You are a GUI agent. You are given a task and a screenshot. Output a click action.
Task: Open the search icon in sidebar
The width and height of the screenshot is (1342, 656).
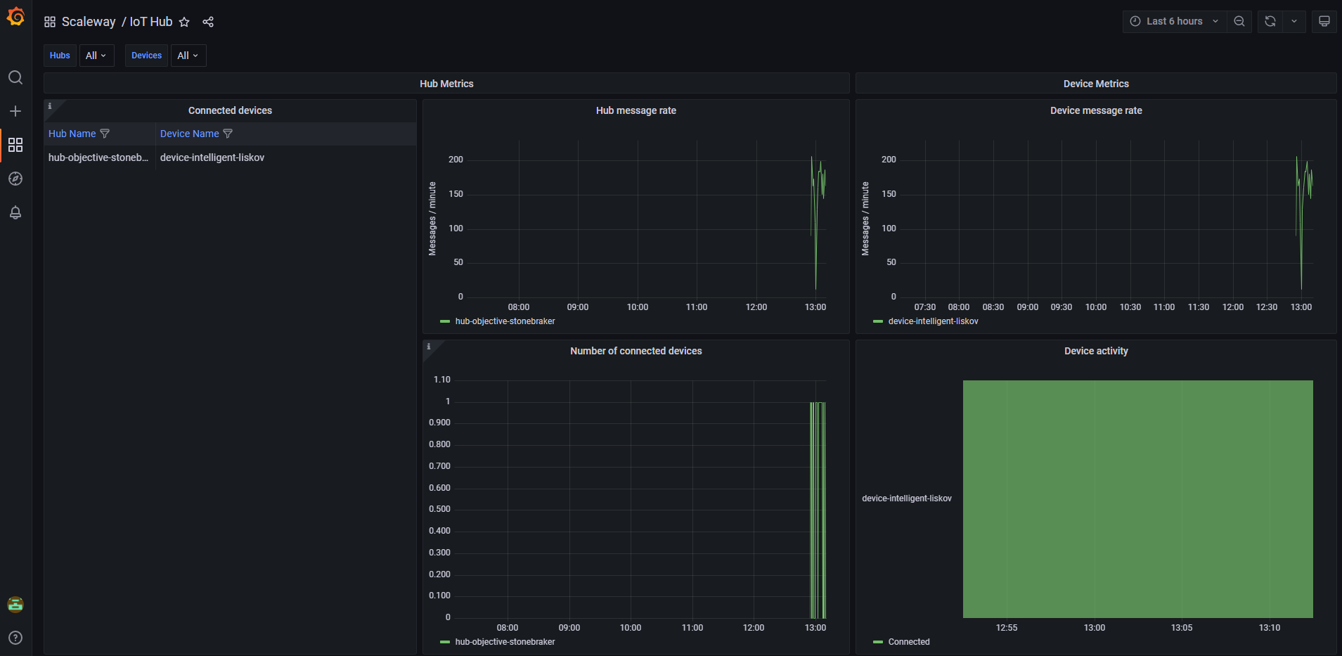pyautogui.click(x=15, y=77)
